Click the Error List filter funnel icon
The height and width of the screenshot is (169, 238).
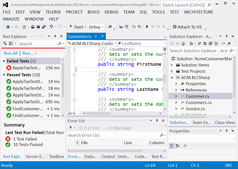(x=71, y=128)
